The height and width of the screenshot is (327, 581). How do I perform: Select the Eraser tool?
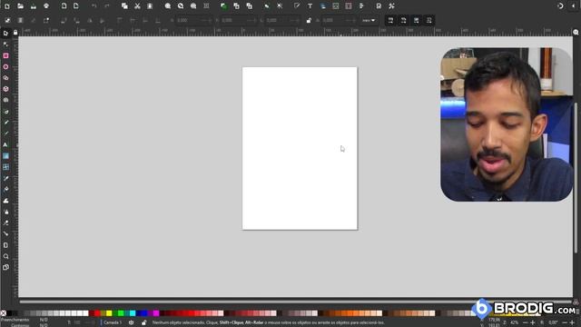[x=5, y=223]
